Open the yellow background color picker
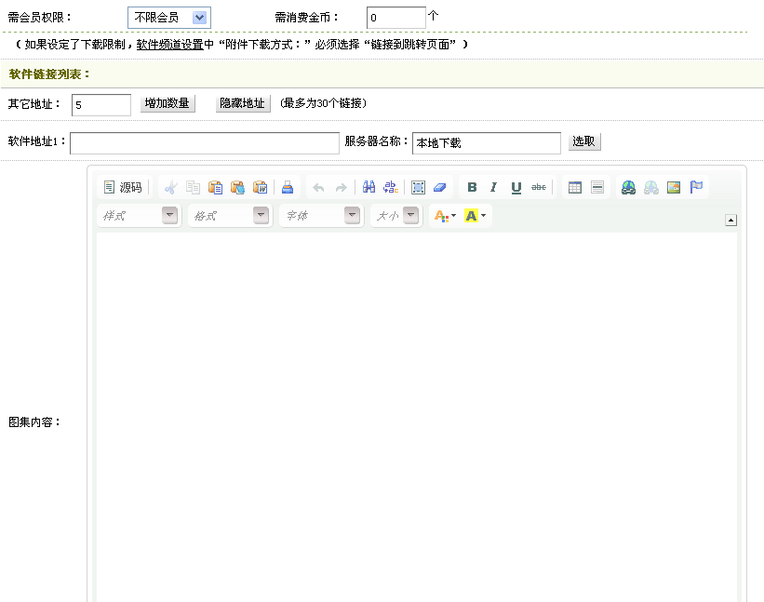 pyautogui.click(x=475, y=216)
